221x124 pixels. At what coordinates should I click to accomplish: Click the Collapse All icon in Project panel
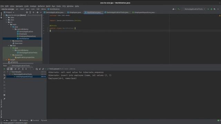(33, 12)
